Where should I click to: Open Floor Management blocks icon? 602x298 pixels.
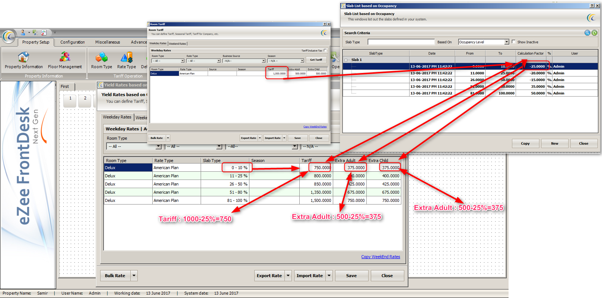pyautogui.click(x=65, y=57)
